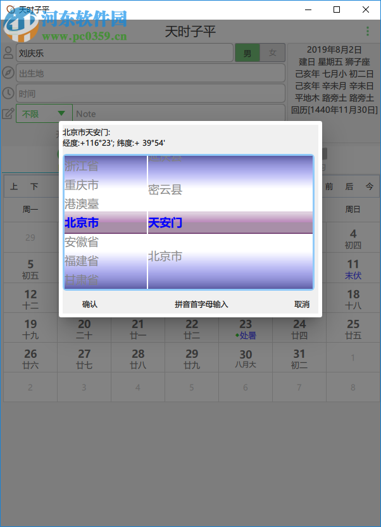Select 安徽省 in province list
381x527 pixels.
point(106,242)
